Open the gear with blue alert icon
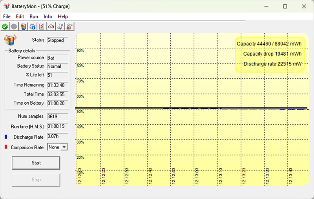This screenshot has height=199, width=314. tap(33, 27)
